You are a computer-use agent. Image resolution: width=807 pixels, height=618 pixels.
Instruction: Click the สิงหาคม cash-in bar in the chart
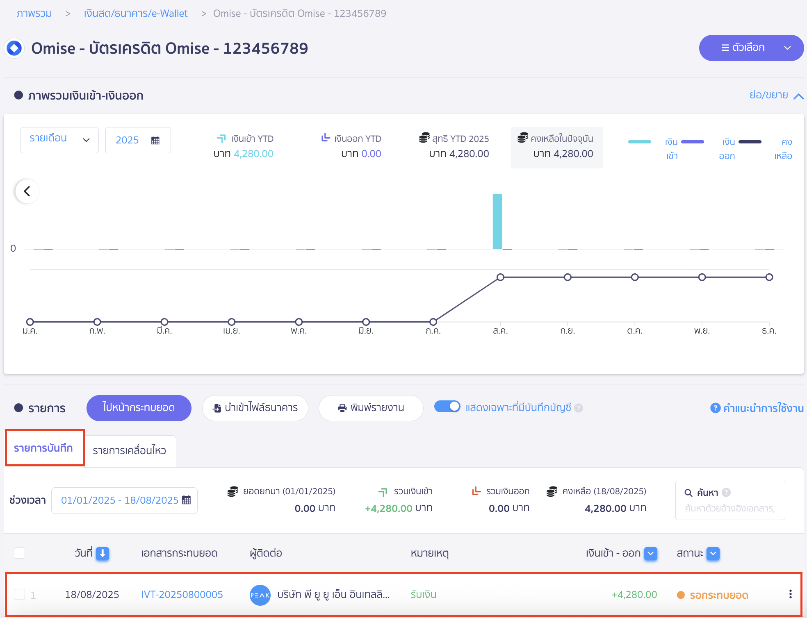tap(497, 221)
